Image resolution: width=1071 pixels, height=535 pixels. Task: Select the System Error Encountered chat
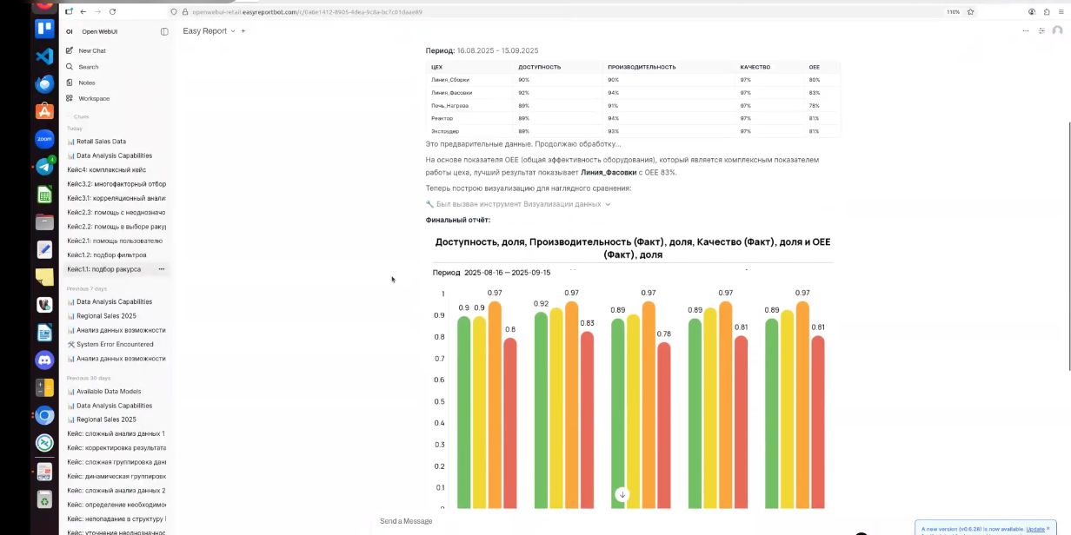114,344
